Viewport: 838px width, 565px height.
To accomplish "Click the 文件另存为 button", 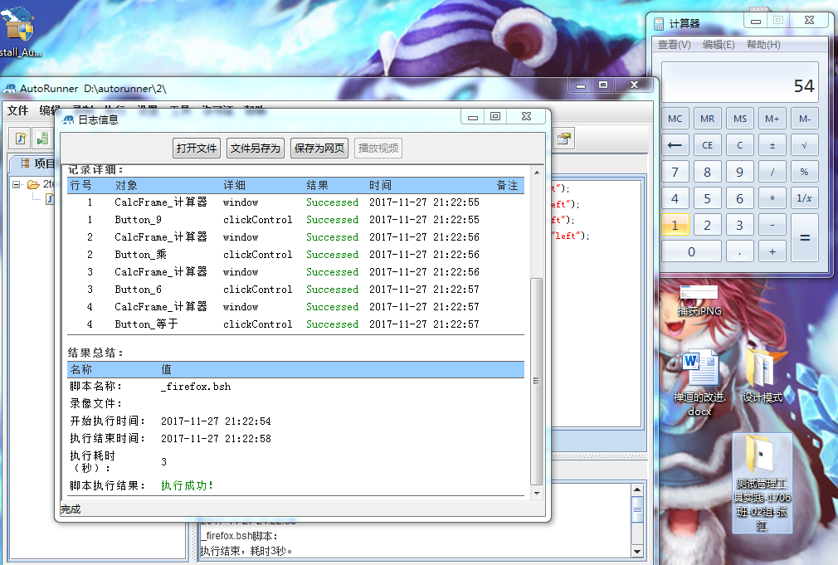I will pyautogui.click(x=255, y=148).
